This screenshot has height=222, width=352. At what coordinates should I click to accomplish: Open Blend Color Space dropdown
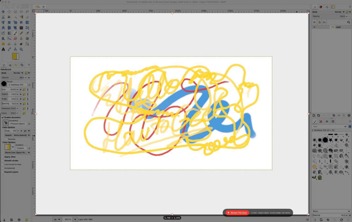[17, 152]
